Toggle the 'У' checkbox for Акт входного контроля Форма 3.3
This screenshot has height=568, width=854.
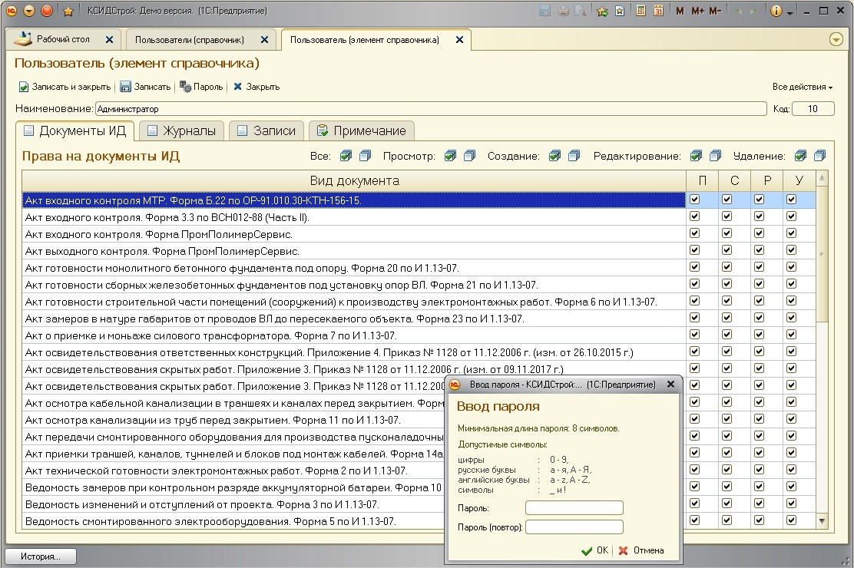tap(791, 216)
